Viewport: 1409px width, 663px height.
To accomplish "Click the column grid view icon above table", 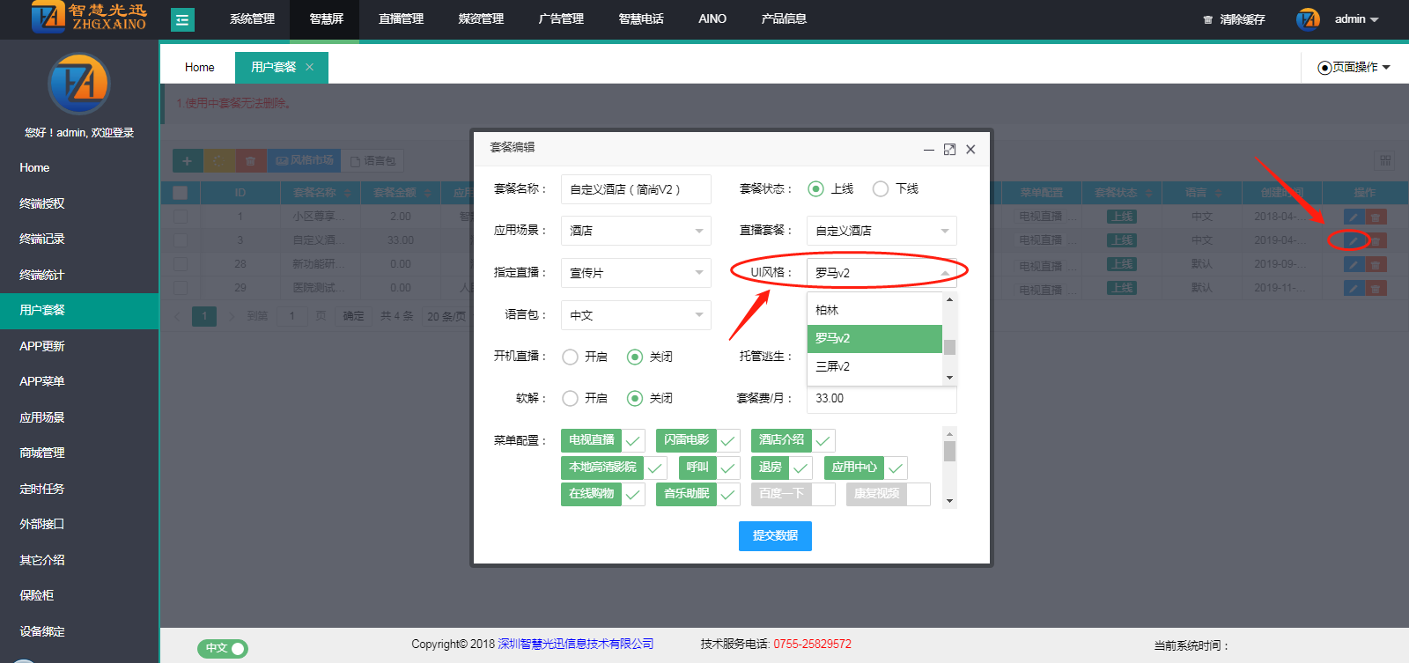I will [x=1385, y=160].
